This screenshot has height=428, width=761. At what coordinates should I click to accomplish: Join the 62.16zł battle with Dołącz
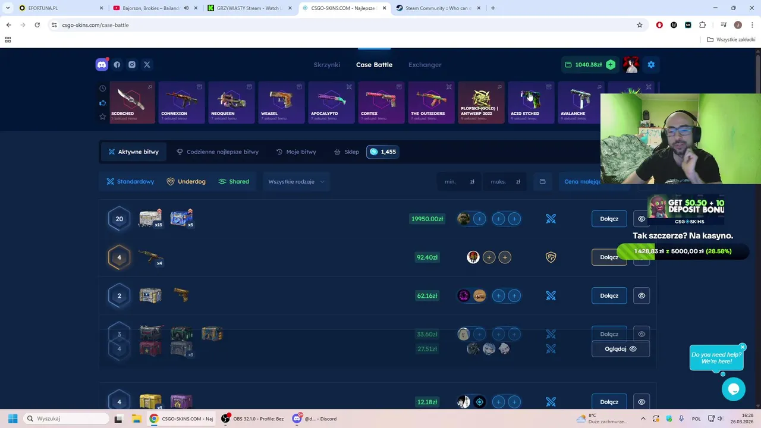pyautogui.click(x=609, y=295)
